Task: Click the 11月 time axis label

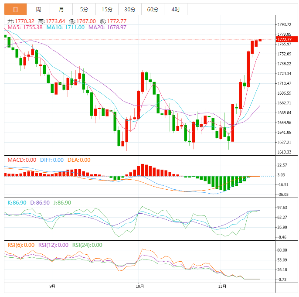Action: pyautogui.click(x=222, y=287)
